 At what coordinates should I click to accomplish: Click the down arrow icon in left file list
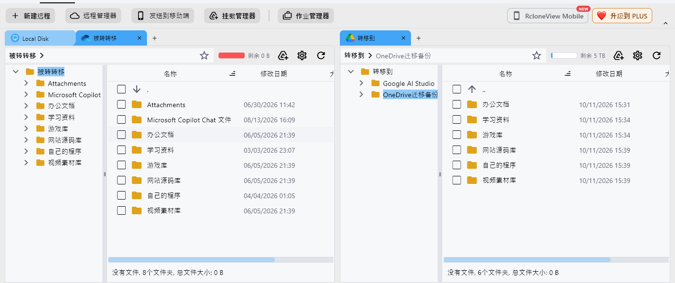click(x=137, y=89)
